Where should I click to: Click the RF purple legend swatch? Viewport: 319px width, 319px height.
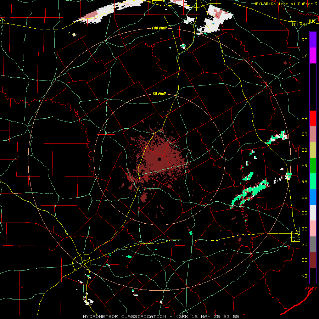(x=313, y=40)
